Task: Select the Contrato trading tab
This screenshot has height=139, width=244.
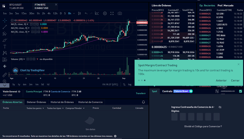Action: [167, 91]
